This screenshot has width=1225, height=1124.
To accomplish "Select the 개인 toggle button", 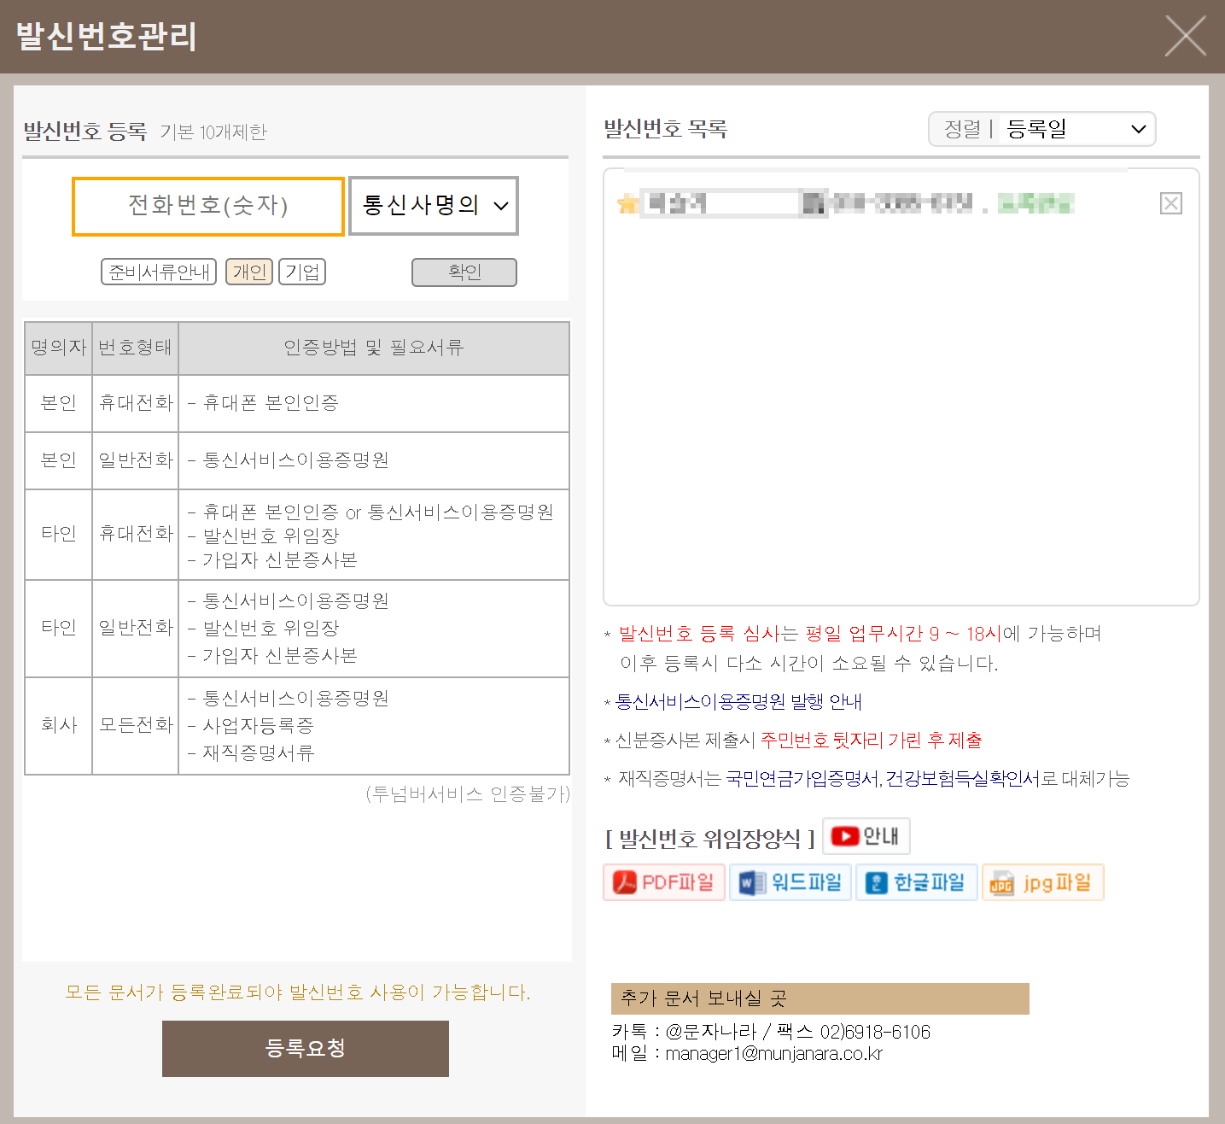I will (249, 272).
